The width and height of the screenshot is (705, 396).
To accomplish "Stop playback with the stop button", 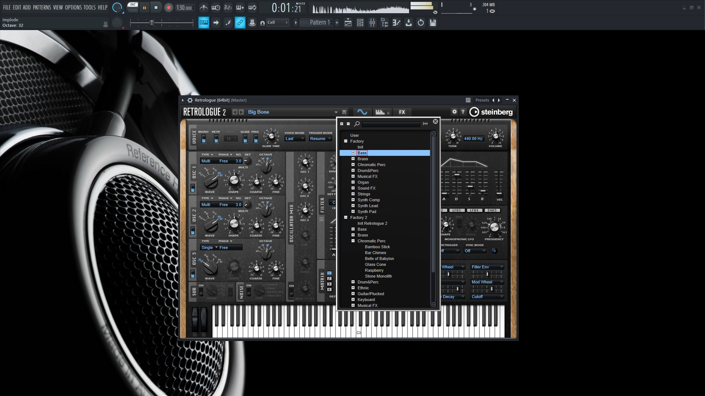I will [156, 8].
